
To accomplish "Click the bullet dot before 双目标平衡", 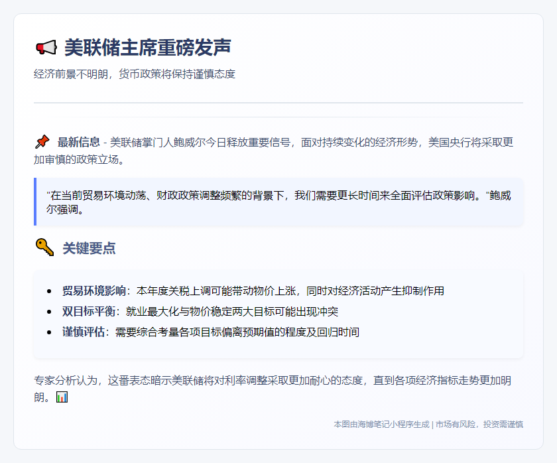I will 50,312.
